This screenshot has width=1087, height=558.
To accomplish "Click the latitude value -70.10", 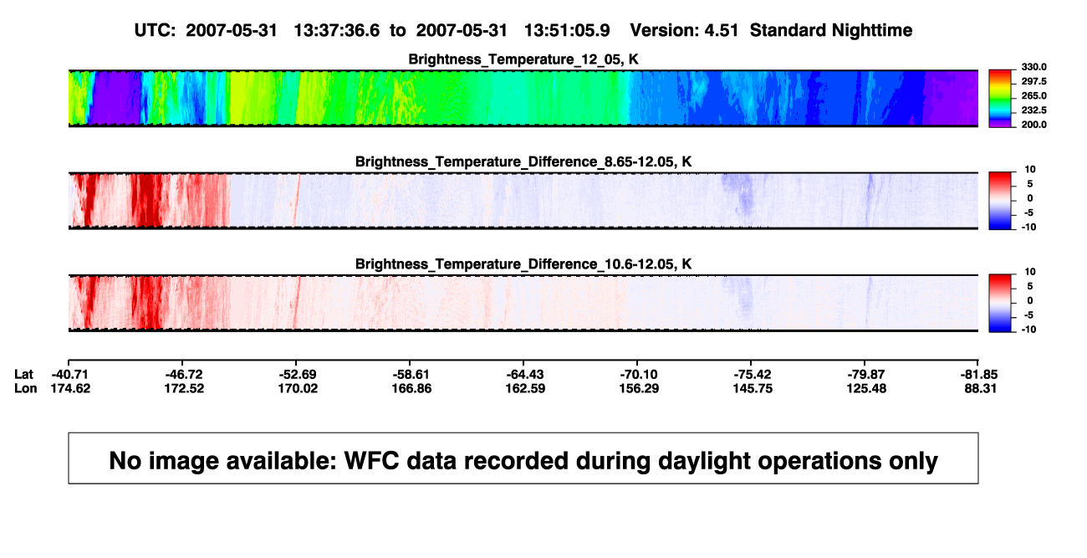I will pos(638,373).
